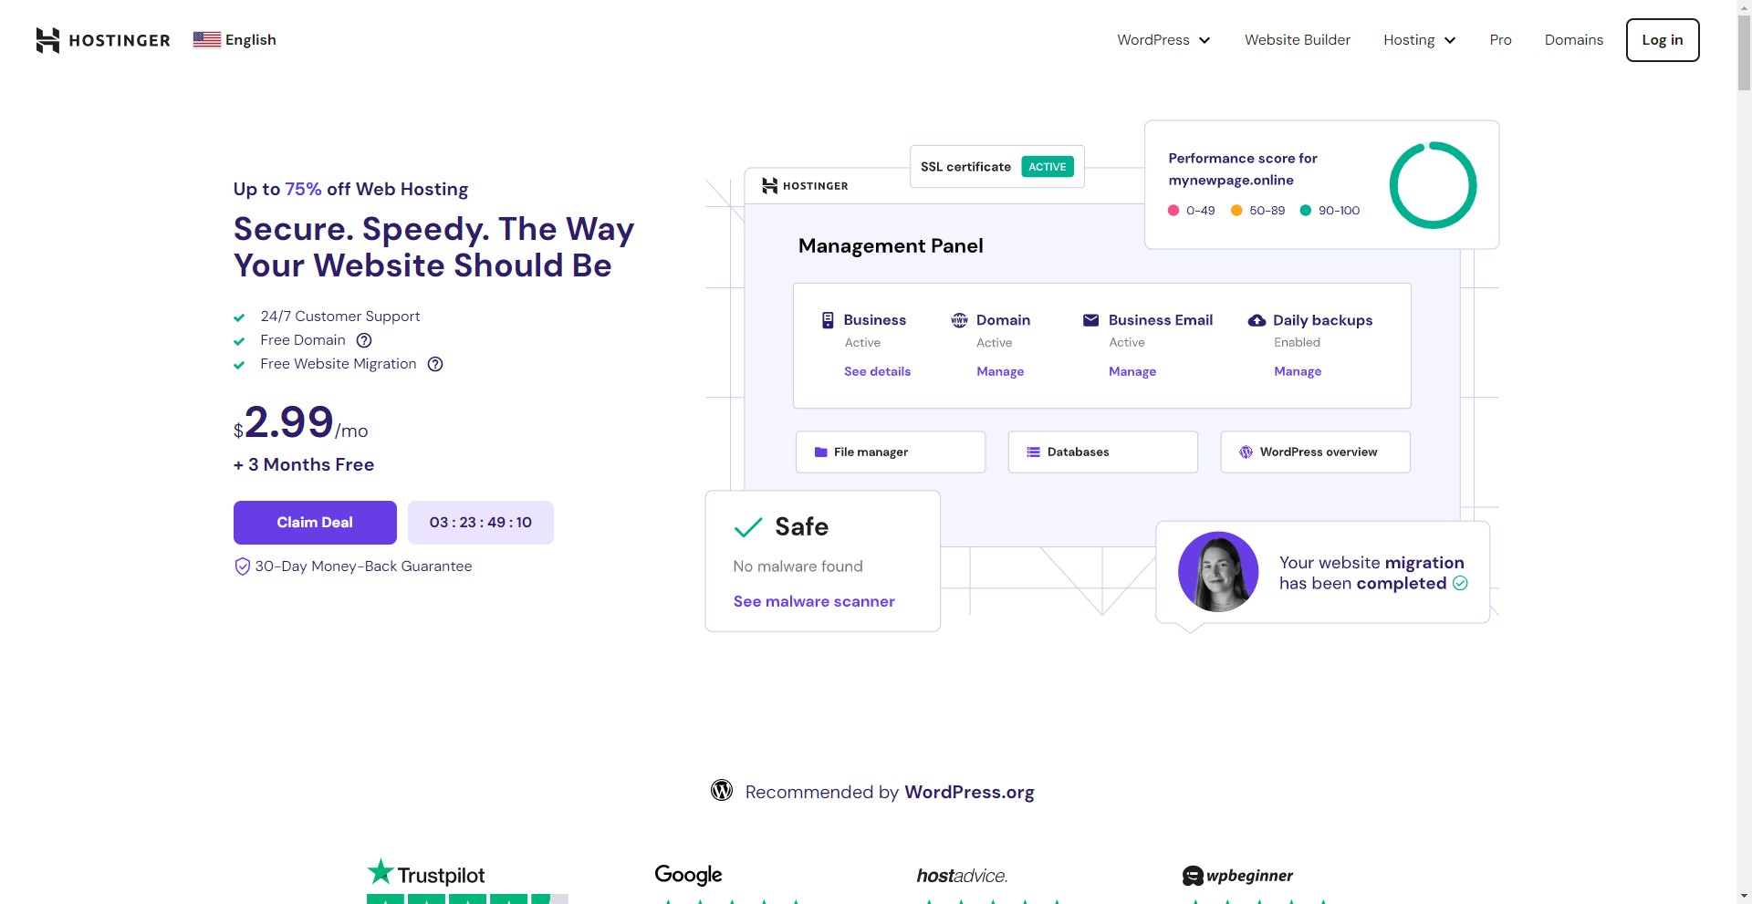Click the money-back guarantee shield icon
1752x904 pixels.
(x=242, y=566)
